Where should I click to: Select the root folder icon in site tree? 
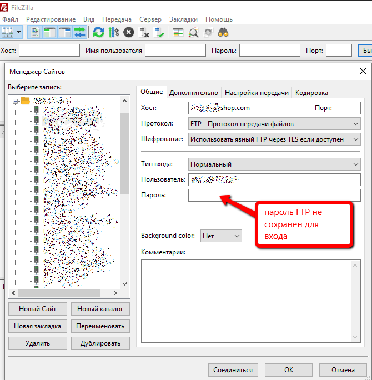tap(26, 101)
